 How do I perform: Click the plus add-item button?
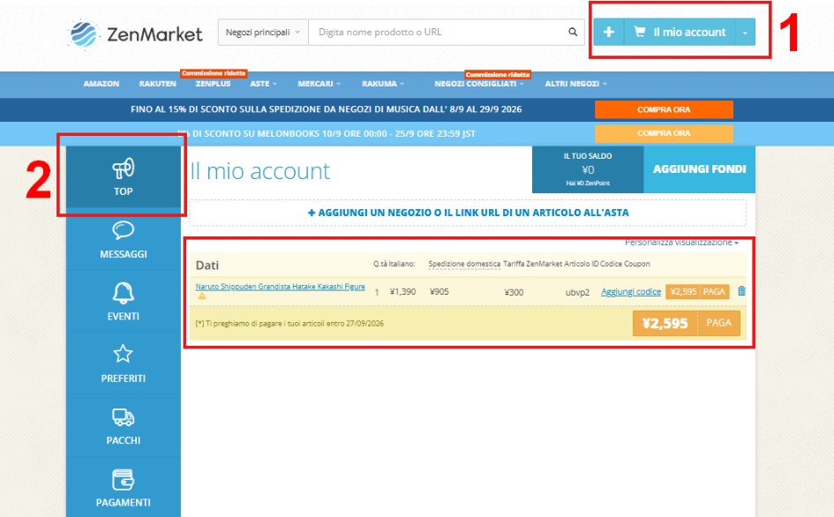pos(608,32)
